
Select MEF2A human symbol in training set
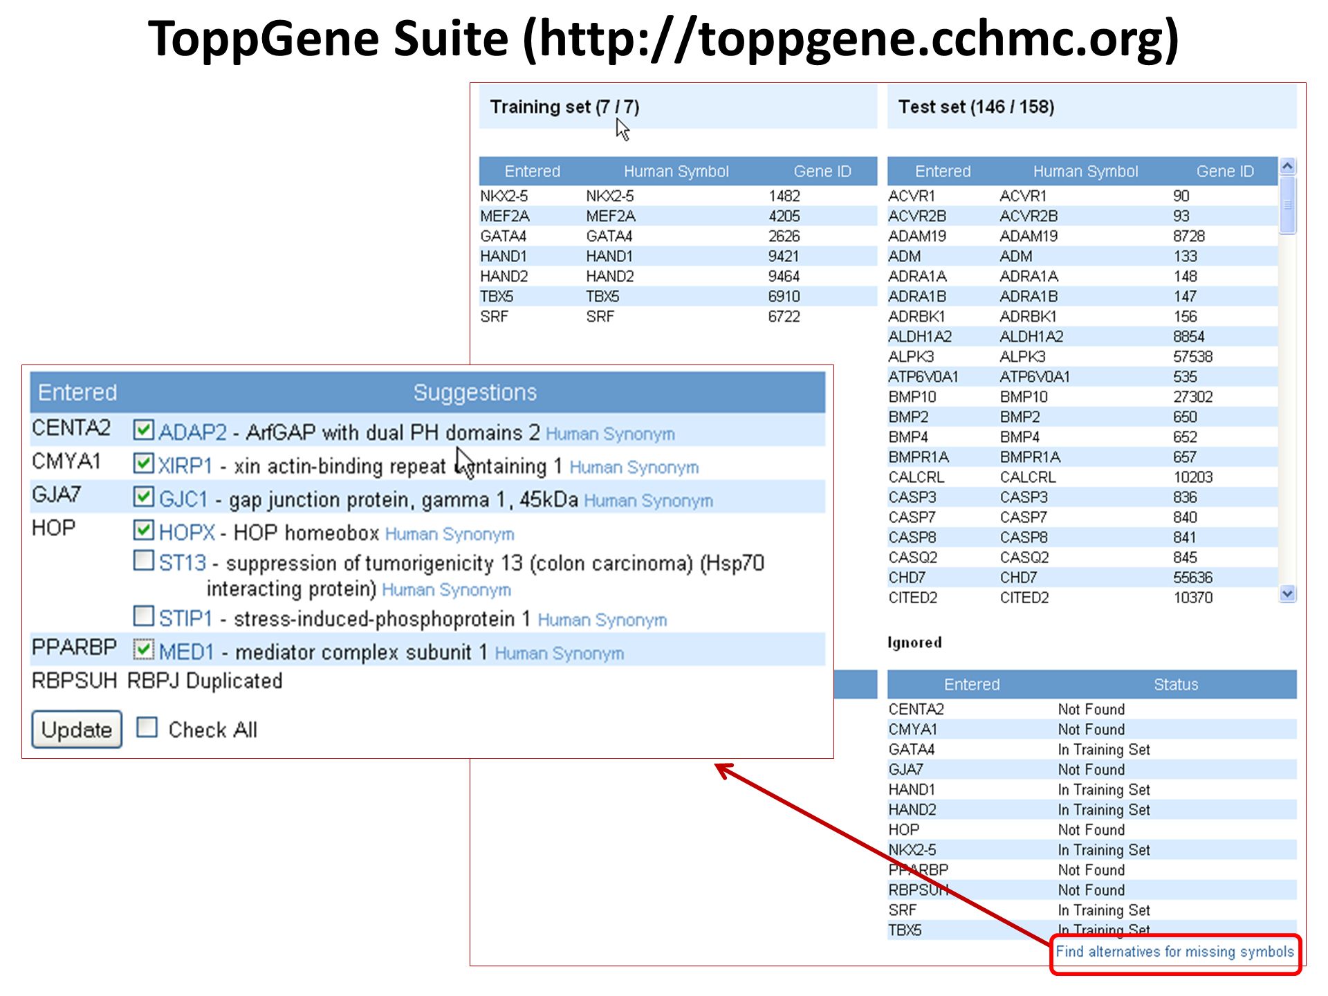click(x=611, y=216)
